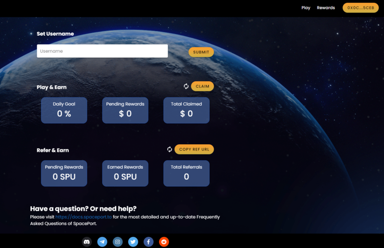
Task: Select the Daily Goal 0 % card
Action: point(64,111)
